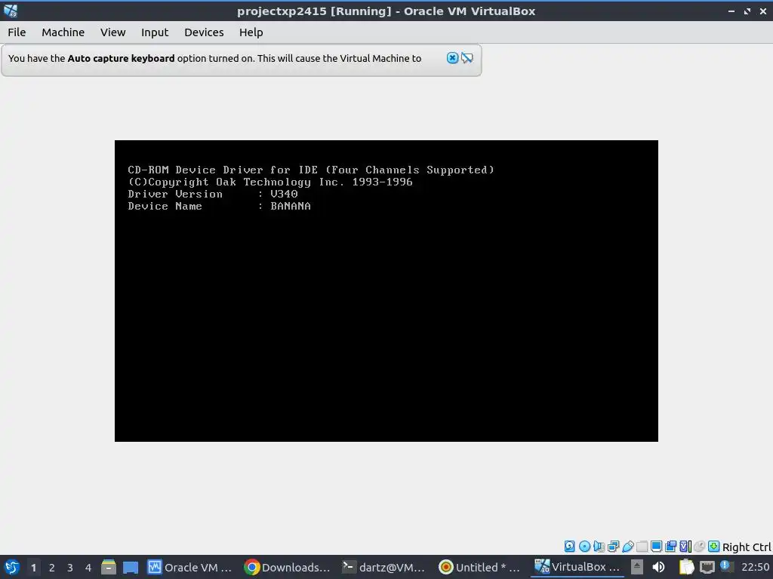Click the don't-show-again icon on notification

point(467,58)
